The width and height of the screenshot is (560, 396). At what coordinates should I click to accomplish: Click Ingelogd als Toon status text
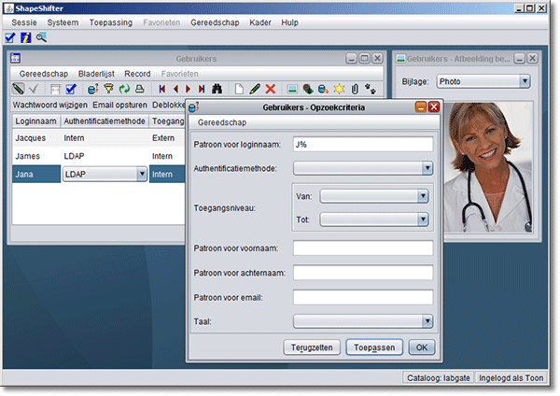click(511, 377)
